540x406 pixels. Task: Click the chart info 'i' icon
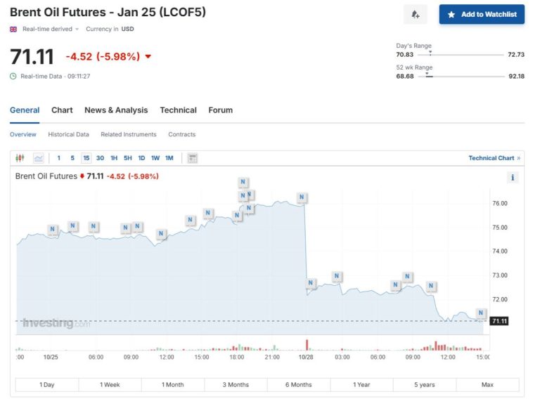[x=513, y=178]
